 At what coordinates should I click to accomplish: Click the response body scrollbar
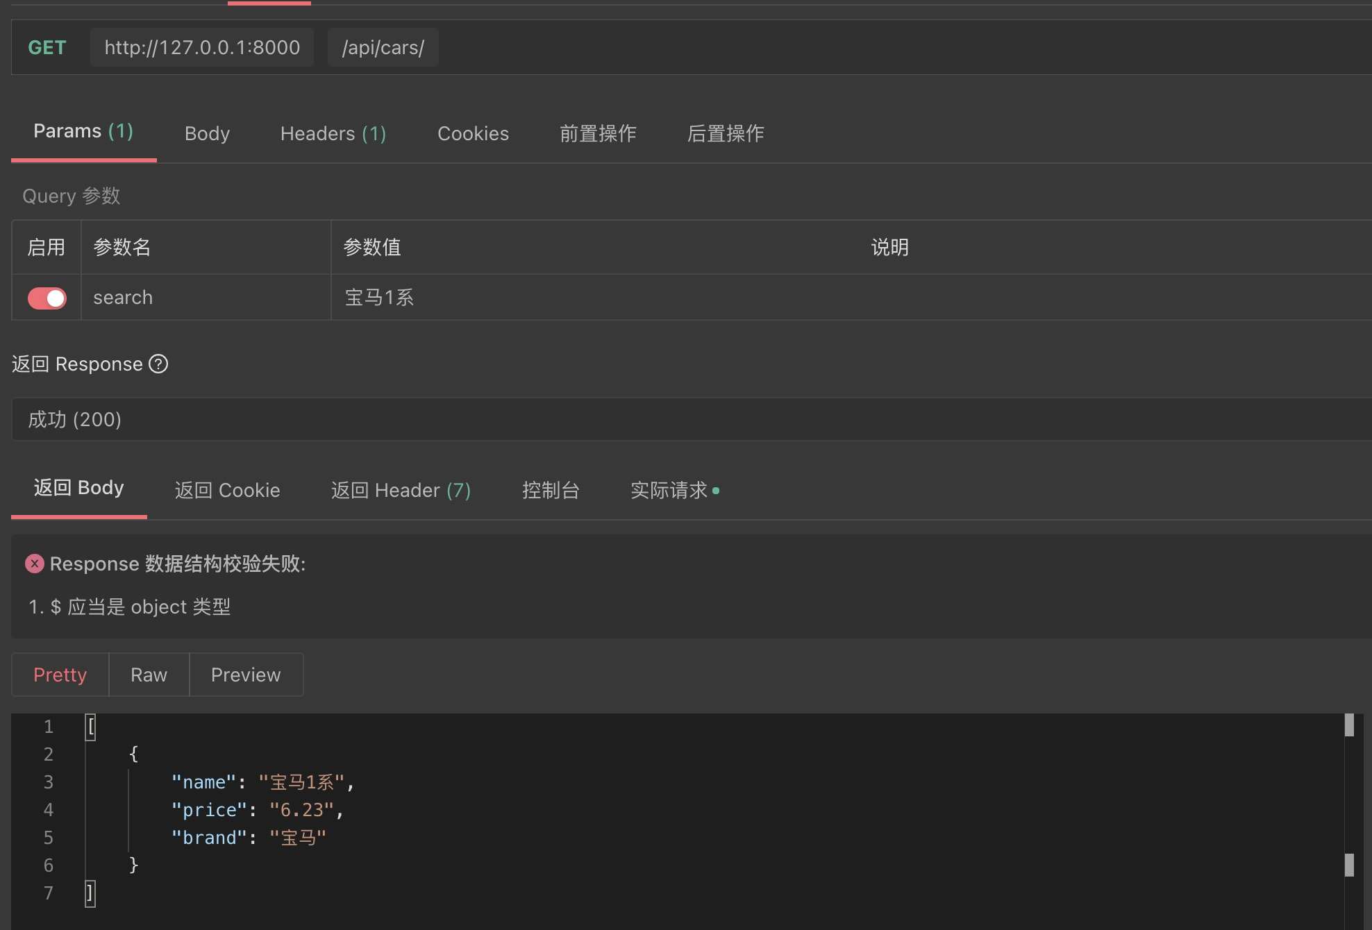coord(1350,726)
